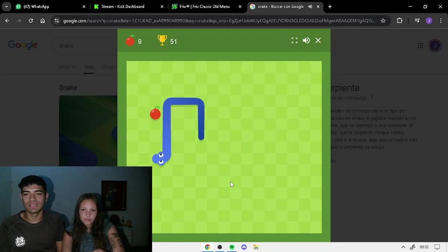Close the snake Google search tab
The image size is (448, 252).
[318, 7]
